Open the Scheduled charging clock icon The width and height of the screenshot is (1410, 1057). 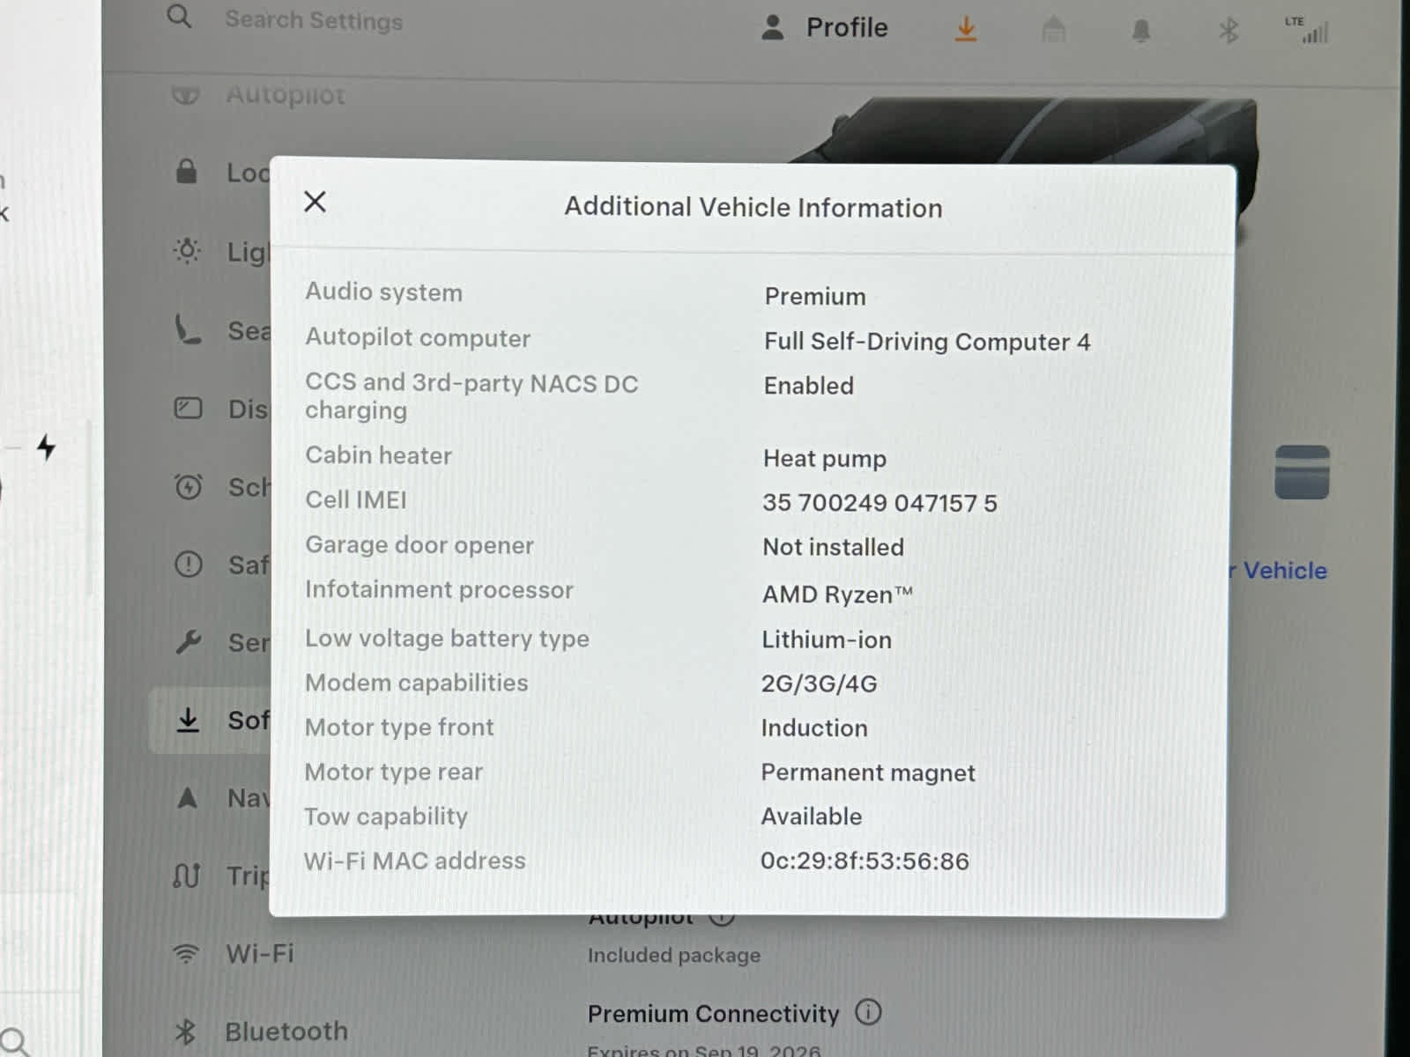[187, 486]
